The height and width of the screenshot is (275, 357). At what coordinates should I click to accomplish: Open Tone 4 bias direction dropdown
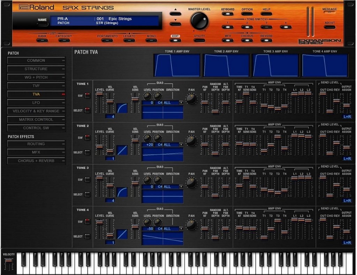(181, 229)
